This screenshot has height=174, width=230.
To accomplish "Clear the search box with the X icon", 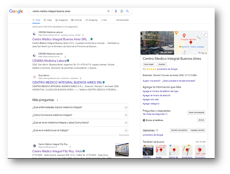I will [x=108, y=11].
